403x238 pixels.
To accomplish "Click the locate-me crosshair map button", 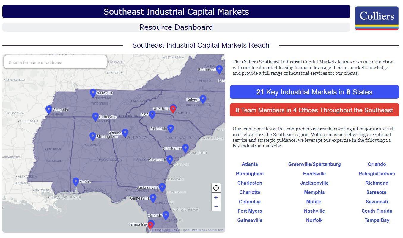I will point(216,188).
